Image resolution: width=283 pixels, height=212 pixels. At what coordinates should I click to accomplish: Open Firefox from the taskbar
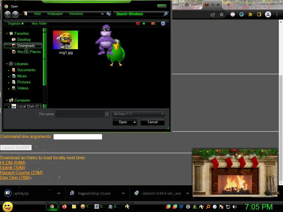64,206
